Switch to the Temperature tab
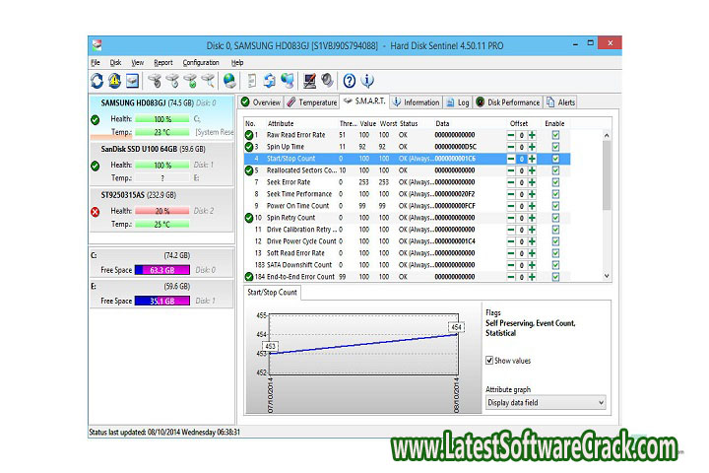Screen dimensions: 709x473 tap(312, 101)
